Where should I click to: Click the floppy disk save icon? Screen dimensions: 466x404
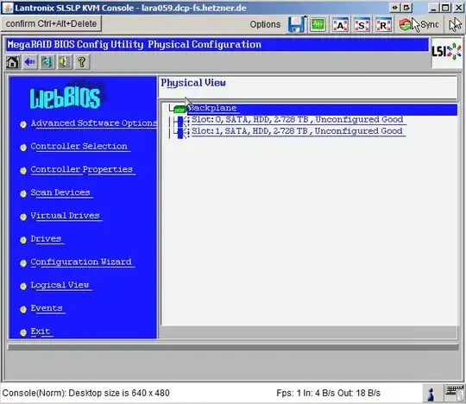pyautogui.click(x=297, y=24)
